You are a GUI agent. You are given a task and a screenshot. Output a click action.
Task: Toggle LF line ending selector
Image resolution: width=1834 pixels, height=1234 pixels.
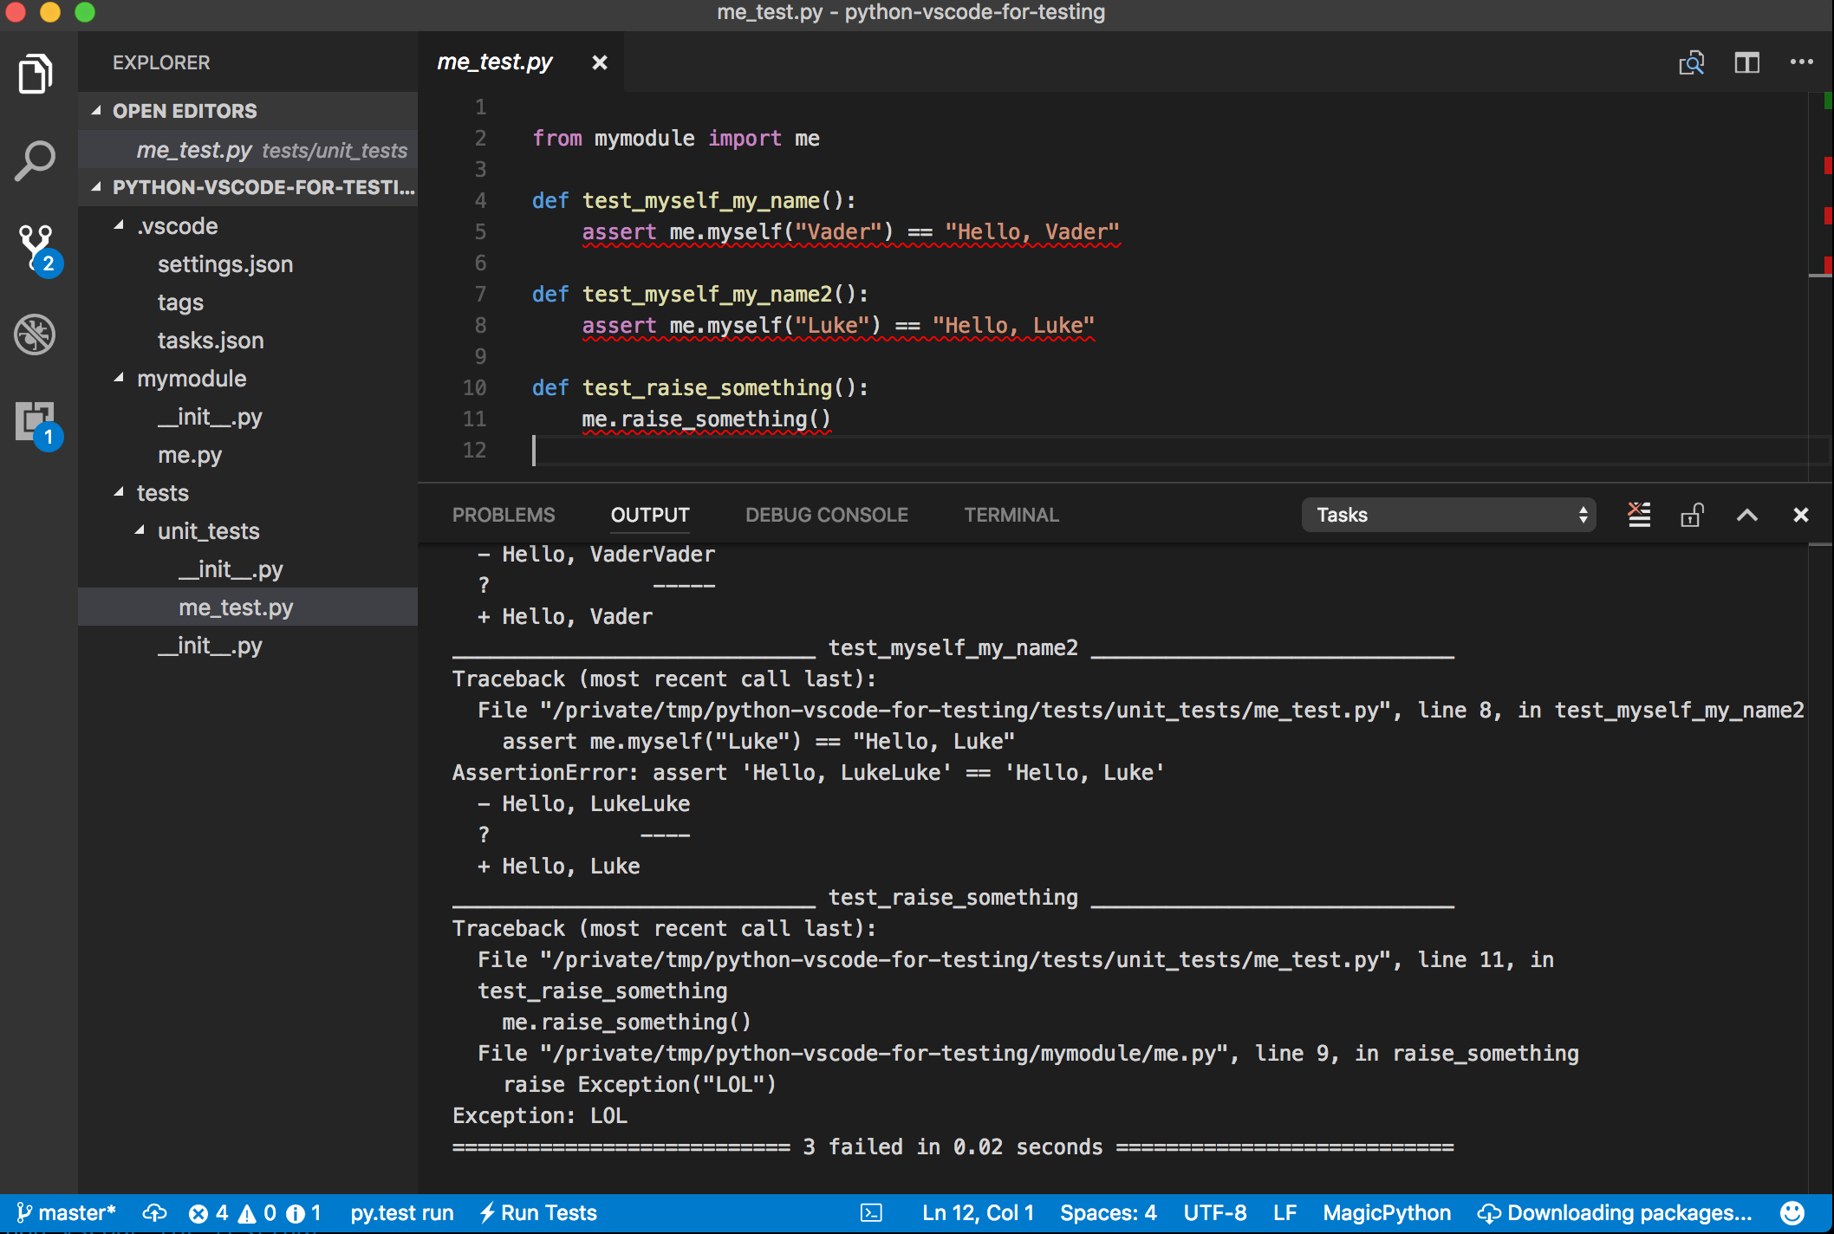(x=1284, y=1212)
